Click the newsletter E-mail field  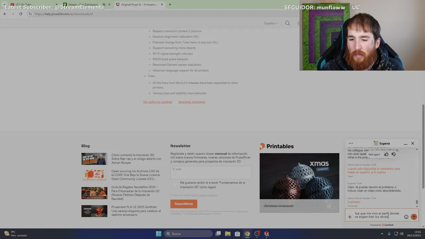pos(211,173)
